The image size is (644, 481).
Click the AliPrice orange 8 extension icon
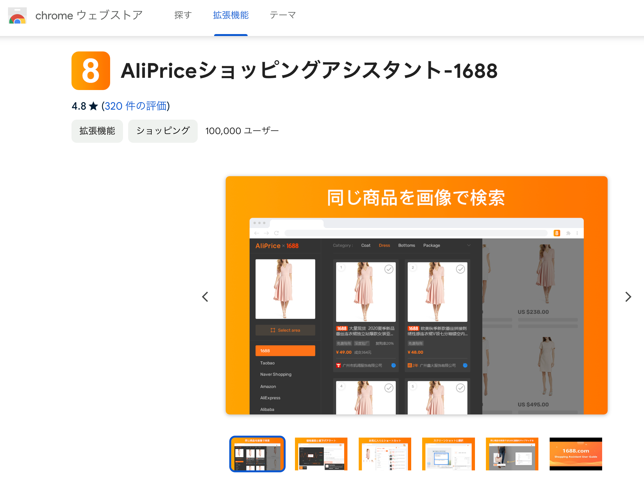pyautogui.click(x=90, y=71)
